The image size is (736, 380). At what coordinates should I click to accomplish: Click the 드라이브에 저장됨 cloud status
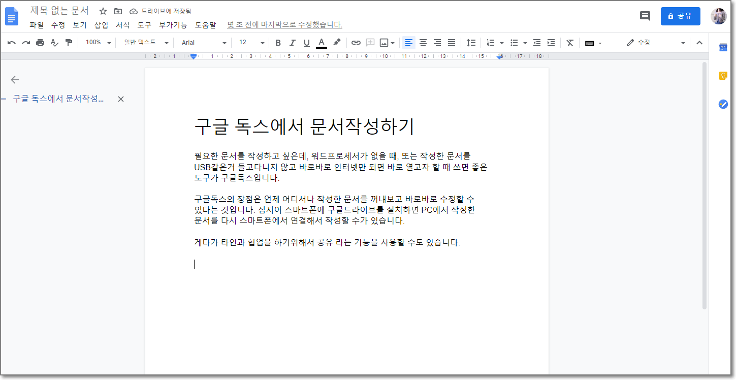(x=161, y=11)
